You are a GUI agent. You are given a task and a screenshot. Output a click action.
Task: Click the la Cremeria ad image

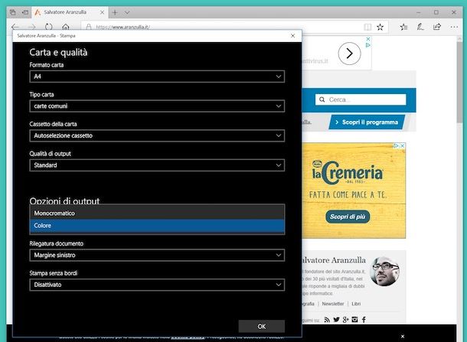(x=354, y=191)
